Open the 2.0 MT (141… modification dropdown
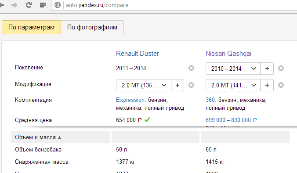Screen dimensions: 297x173 233,85
